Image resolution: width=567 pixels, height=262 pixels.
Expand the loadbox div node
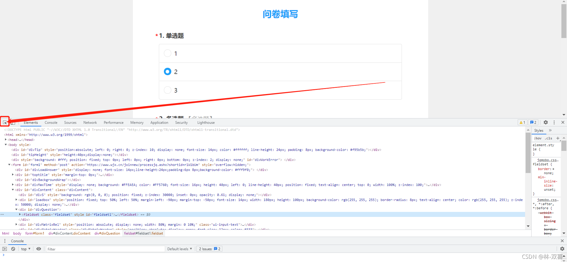[16, 200]
